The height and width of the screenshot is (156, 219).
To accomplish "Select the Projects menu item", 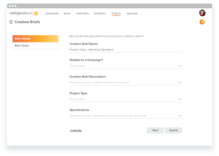I will (116, 13).
